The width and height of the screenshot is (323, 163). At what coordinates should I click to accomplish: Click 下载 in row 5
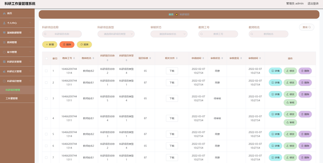click(172, 134)
